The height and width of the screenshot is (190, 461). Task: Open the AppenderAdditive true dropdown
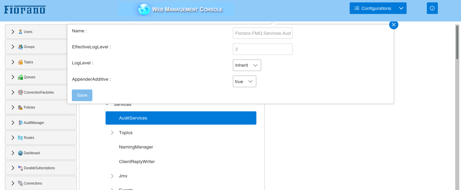[244, 81]
